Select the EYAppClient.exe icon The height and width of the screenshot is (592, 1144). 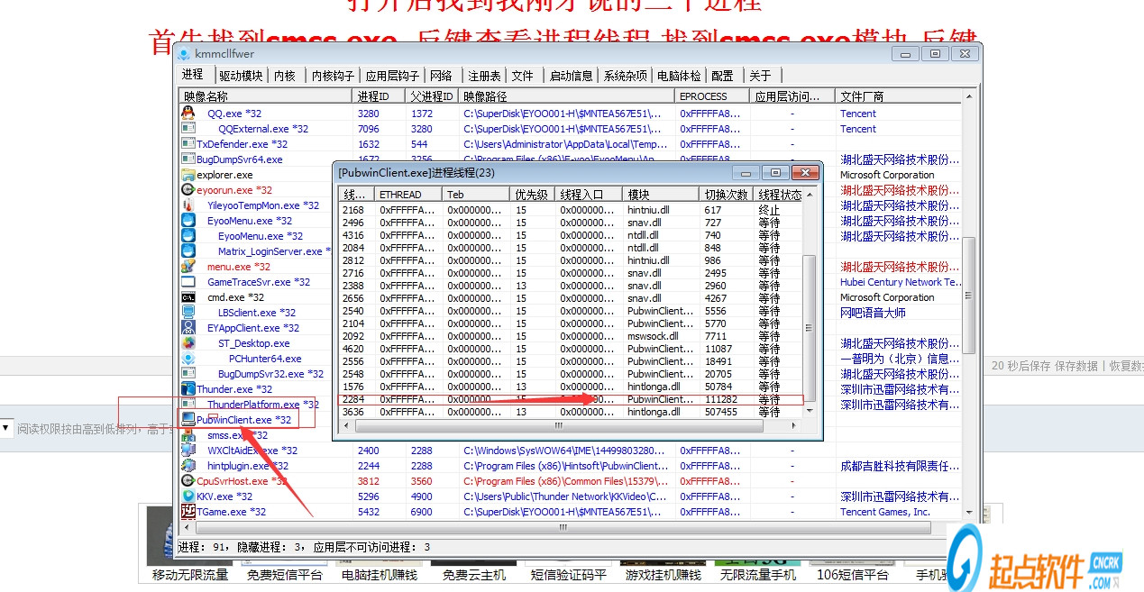tap(188, 328)
